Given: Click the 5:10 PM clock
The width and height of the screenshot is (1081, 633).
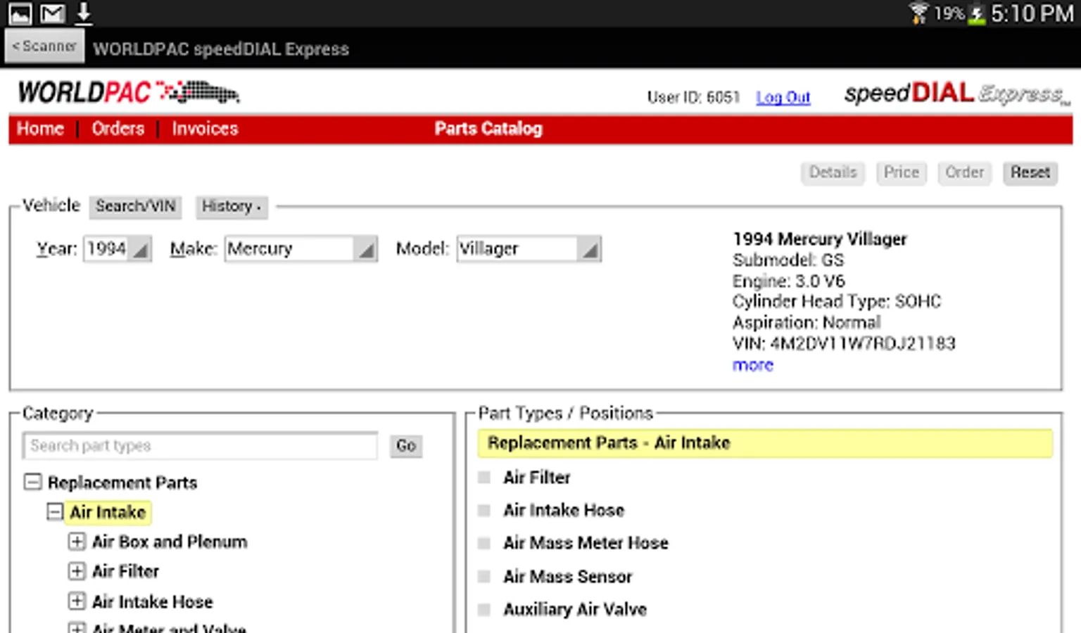Looking at the screenshot, I should [1032, 13].
